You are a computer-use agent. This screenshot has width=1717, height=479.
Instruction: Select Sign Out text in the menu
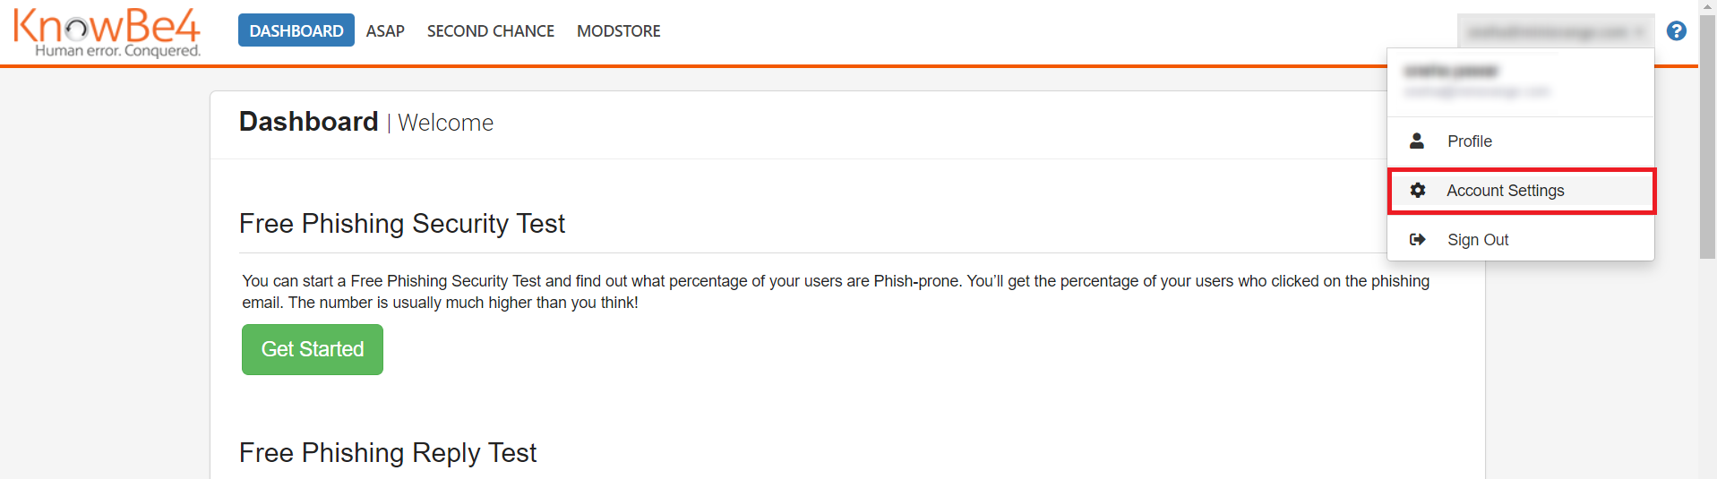click(x=1478, y=240)
